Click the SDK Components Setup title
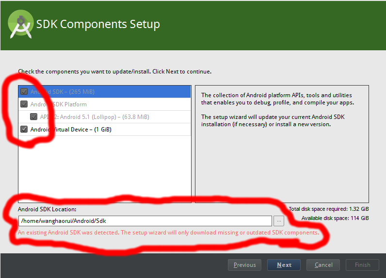 tap(98, 24)
